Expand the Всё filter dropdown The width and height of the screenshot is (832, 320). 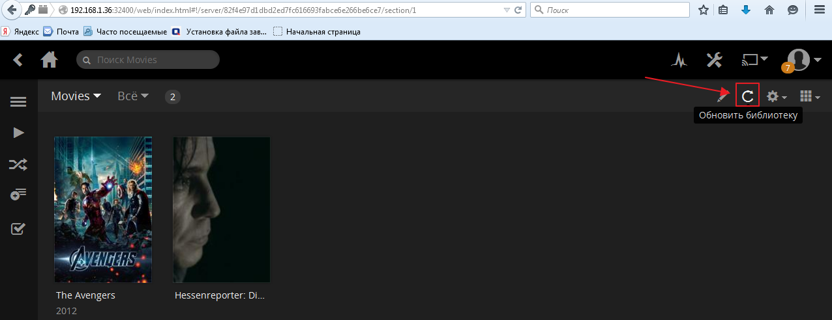[133, 96]
